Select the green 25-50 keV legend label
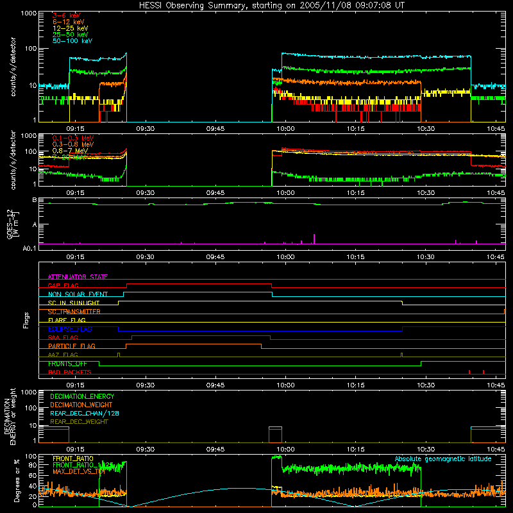 point(71,35)
